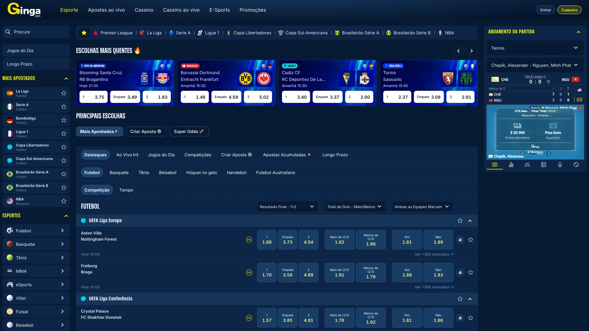
Task: Switch to Competições tab
Action: (198, 155)
